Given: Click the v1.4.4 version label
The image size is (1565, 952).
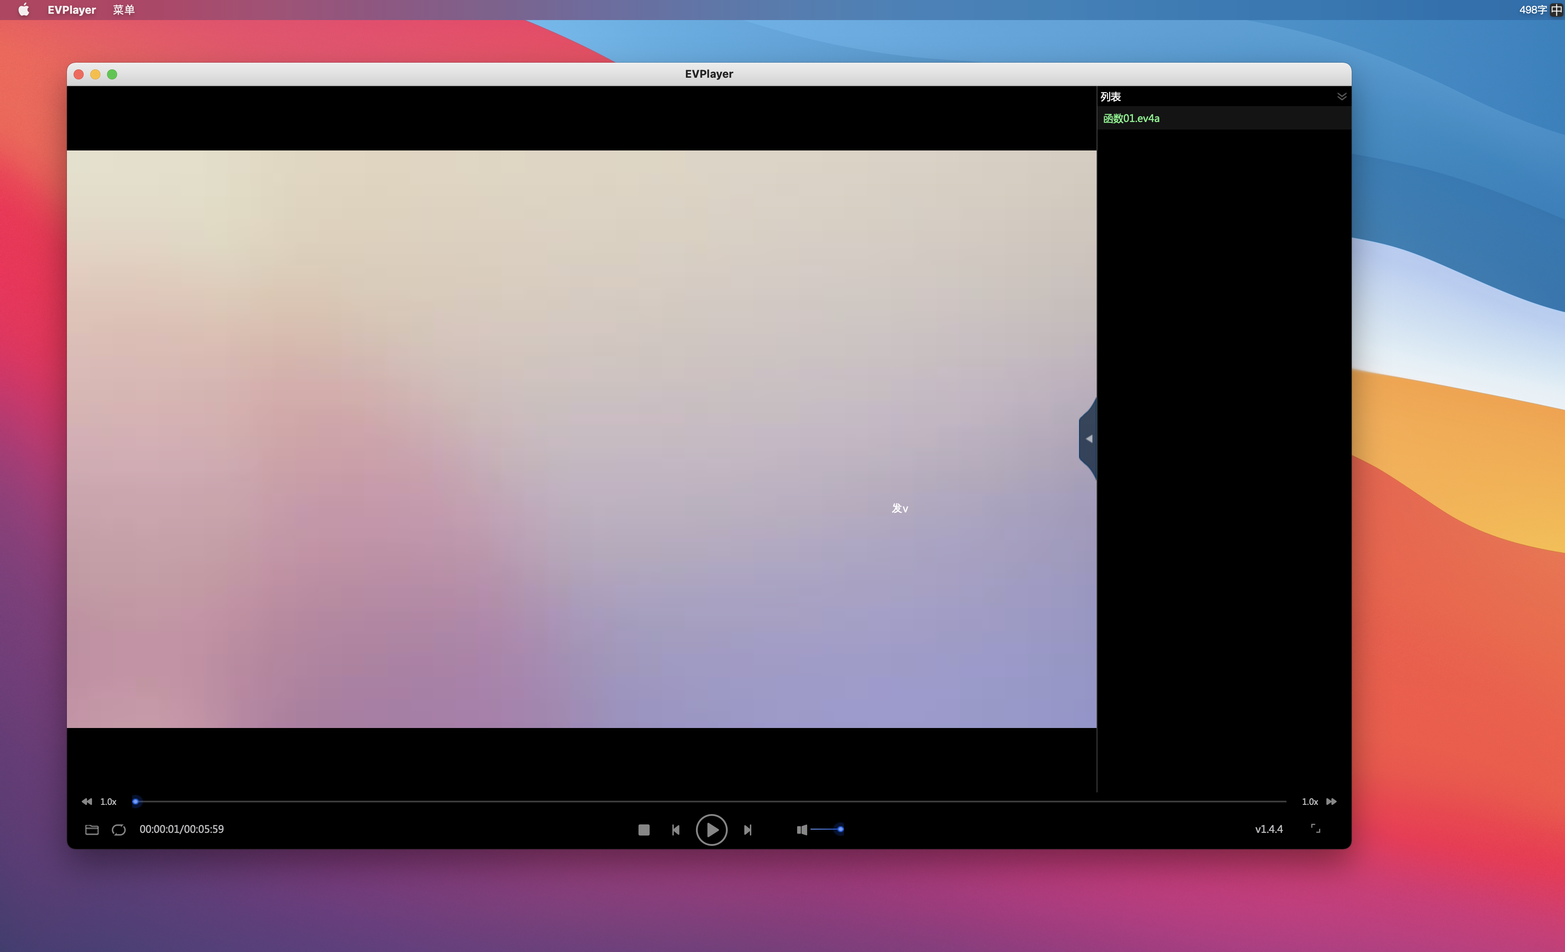Looking at the screenshot, I should coord(1268,829).
